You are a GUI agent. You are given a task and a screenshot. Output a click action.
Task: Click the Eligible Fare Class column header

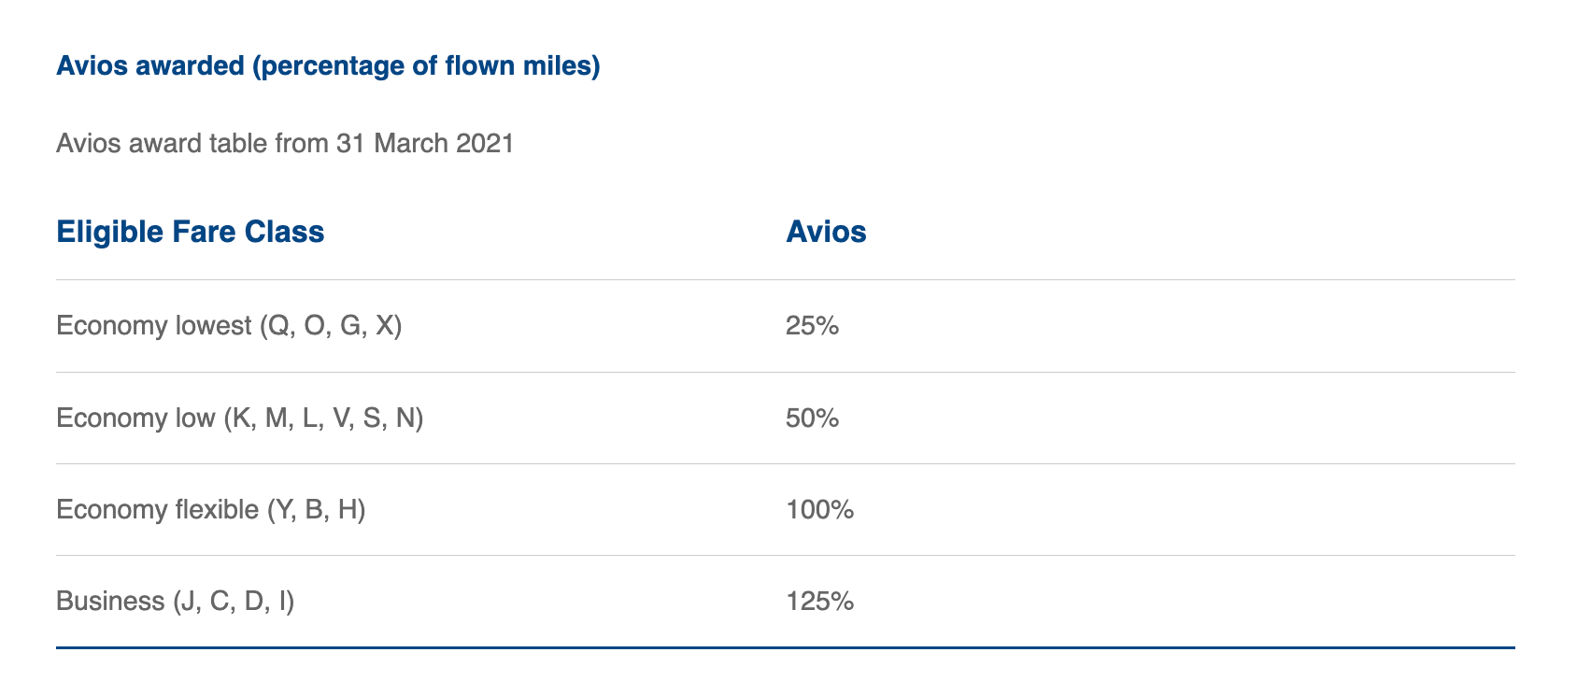coord(191,232)
